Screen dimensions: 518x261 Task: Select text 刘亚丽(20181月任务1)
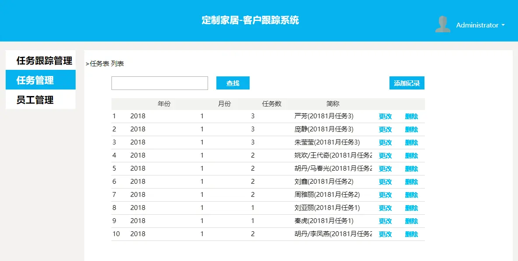click(x=327, y=208)
